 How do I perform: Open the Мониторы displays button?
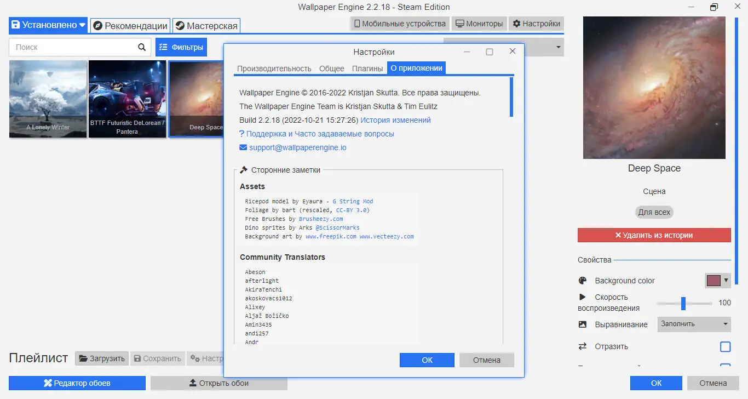coord(479,24)
